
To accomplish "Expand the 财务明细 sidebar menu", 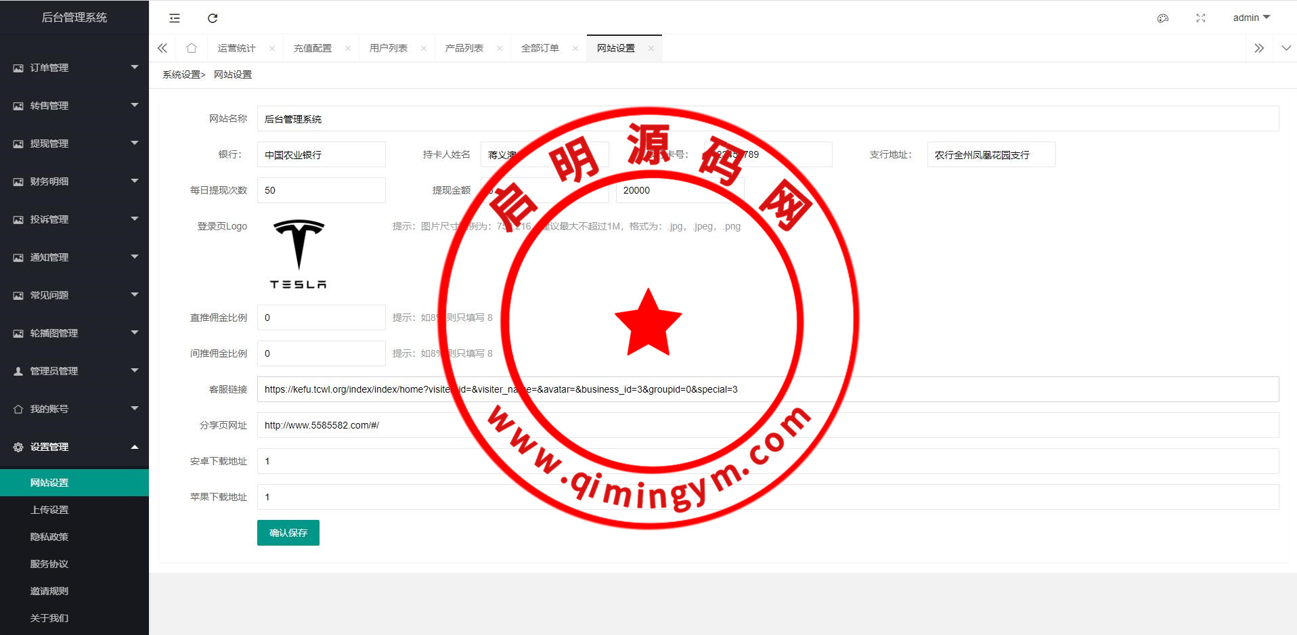I will (x=74, y=181).
